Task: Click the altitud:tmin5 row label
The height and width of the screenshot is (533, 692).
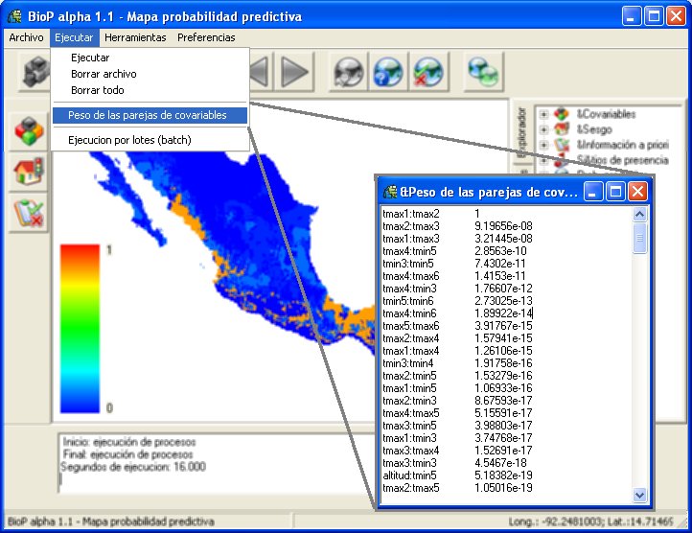Action: [x=409, y=475]
